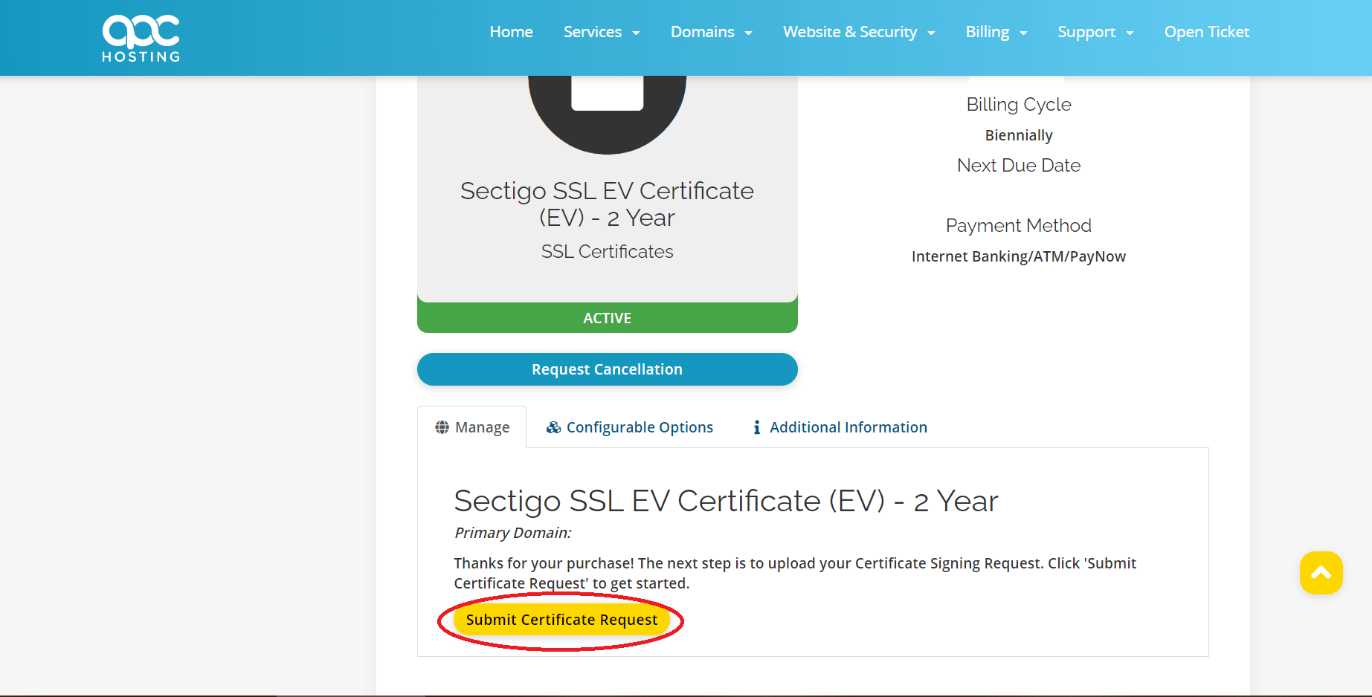Image resolution: width=1372 pixels, height=697 pixels.
Task: Expand the Billing dropdown menu
Action: (996, 32)
